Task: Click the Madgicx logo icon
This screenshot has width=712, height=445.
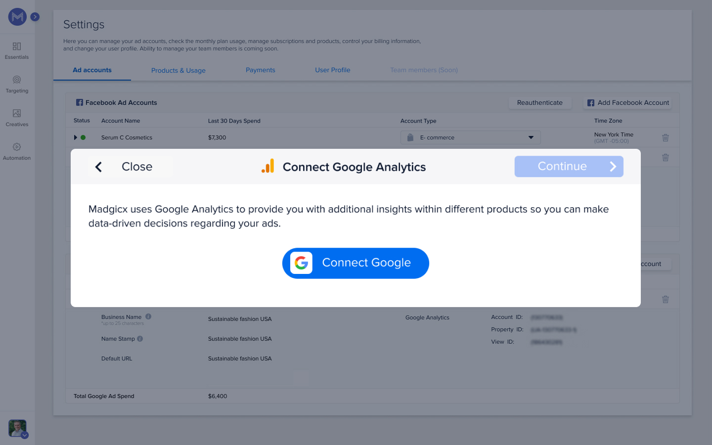Action: pyautogui.click(x=17, y=17)
